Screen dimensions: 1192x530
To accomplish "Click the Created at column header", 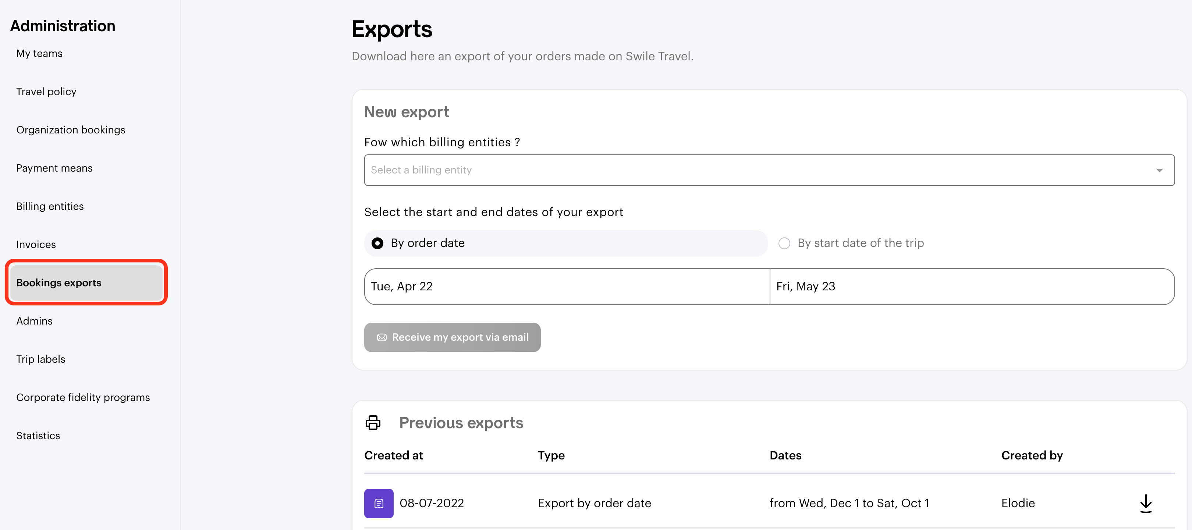I will [394, 455].
